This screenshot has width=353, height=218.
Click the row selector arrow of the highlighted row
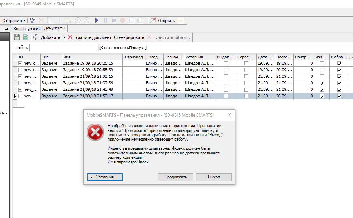[15, 96]
